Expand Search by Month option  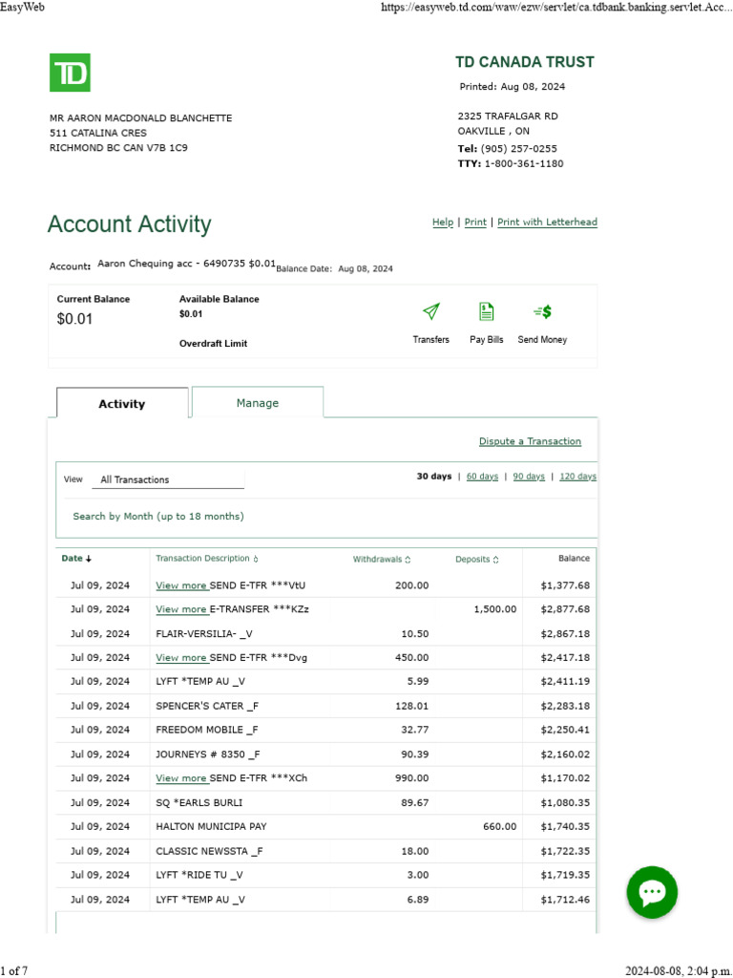[x=158, y=516]
